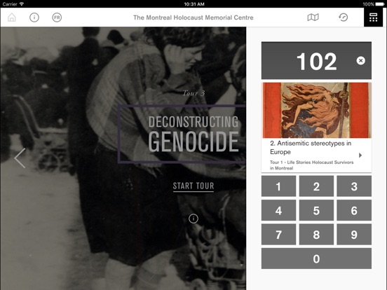Tap keypad digit 1
Screen dimensions: 387x290
(278, 186)
